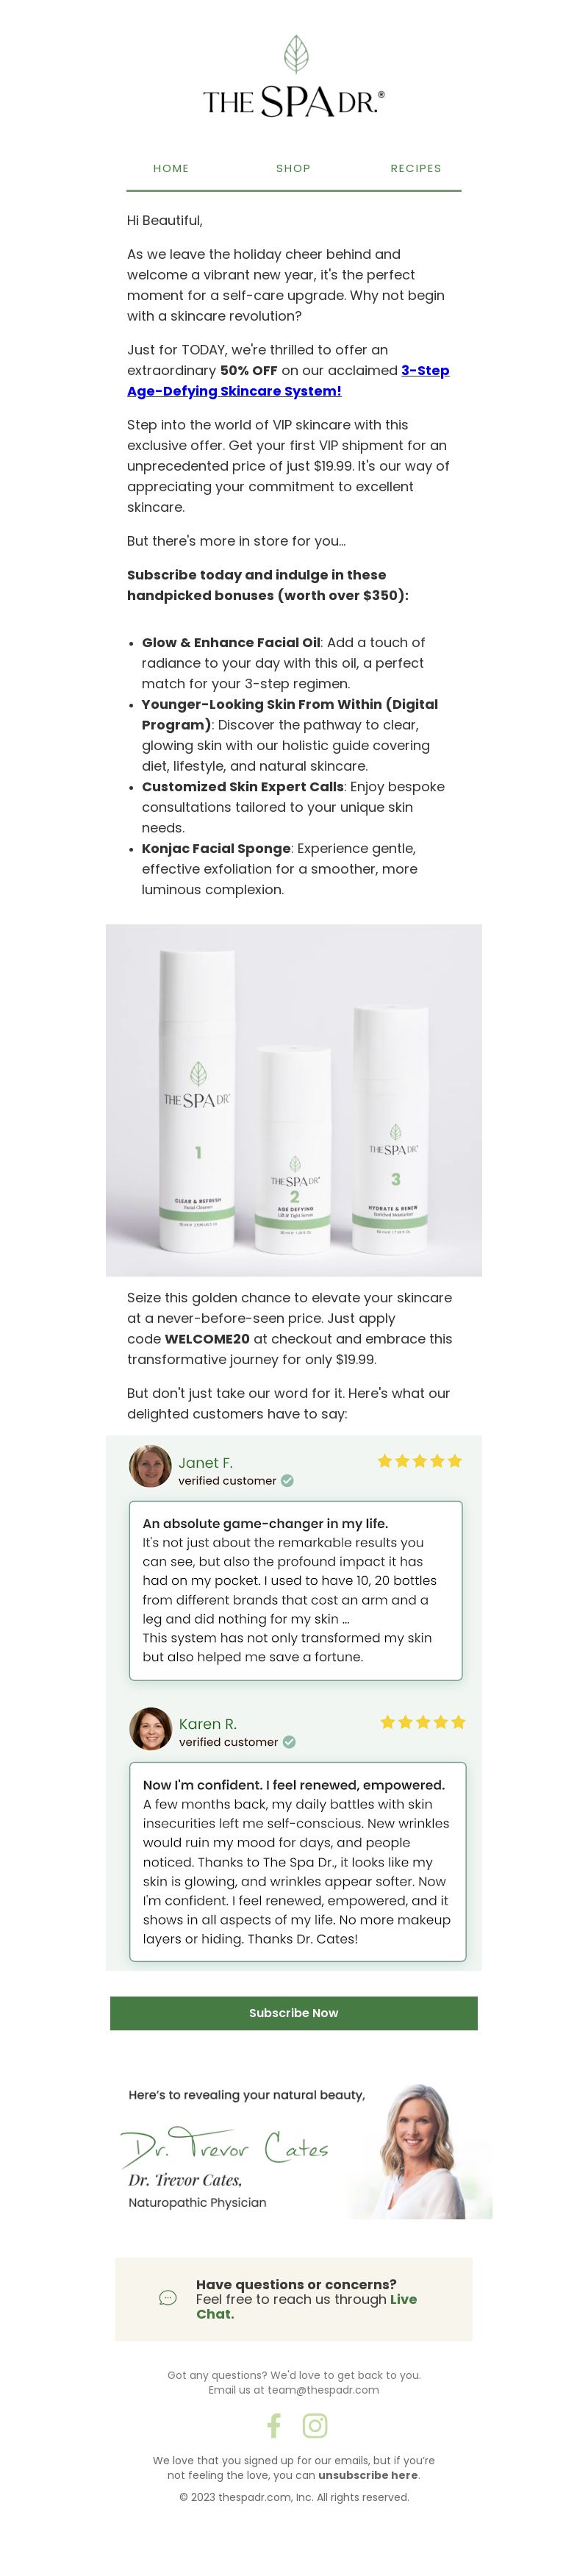Open the Facebook icon link
The height and width of the screenshot is (2576, 588).
click(274, 2425)
